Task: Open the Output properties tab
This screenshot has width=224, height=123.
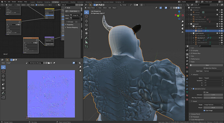Action: point(187,58)
